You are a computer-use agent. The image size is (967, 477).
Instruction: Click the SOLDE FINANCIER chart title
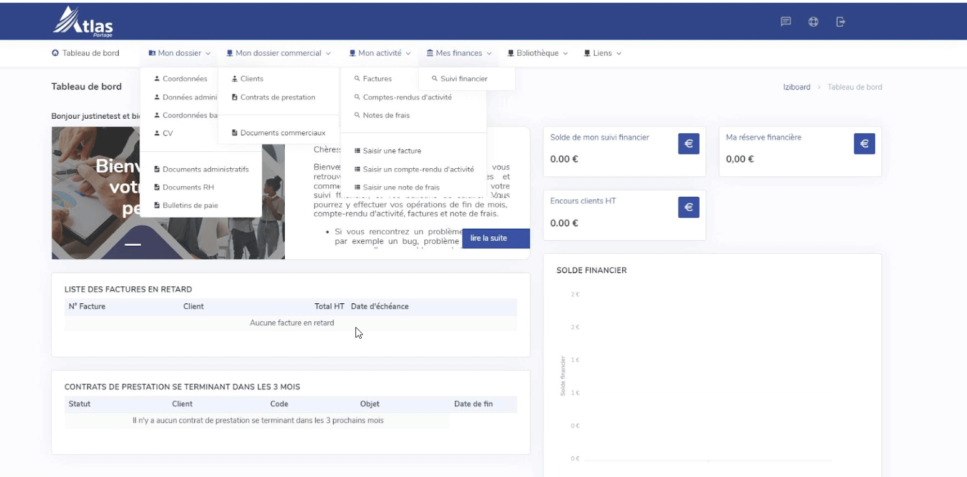click(x=592, y=271)
